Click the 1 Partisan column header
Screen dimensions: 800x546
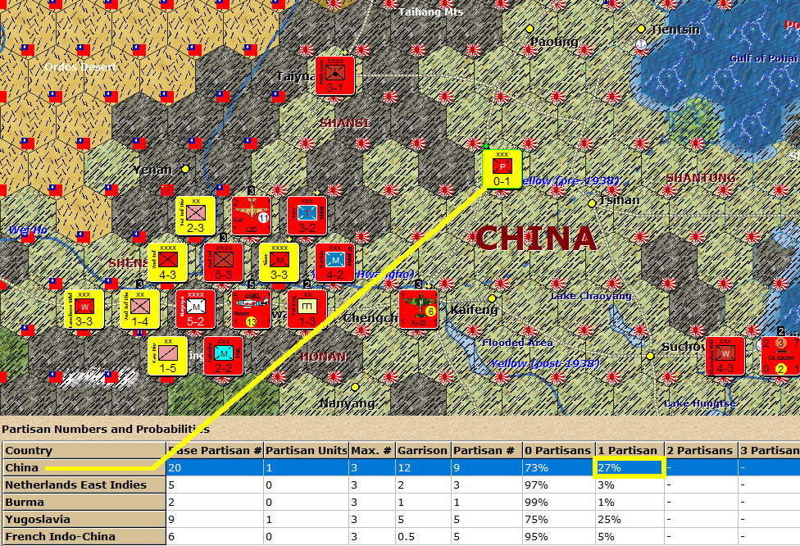[630, 451]
